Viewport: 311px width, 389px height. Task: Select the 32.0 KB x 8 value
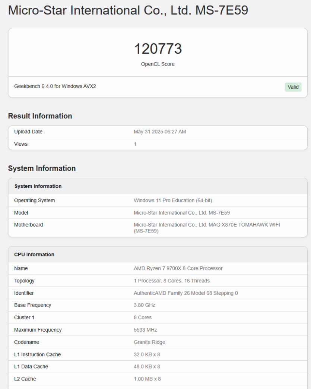pyautogui.click(x=147, y=354)
